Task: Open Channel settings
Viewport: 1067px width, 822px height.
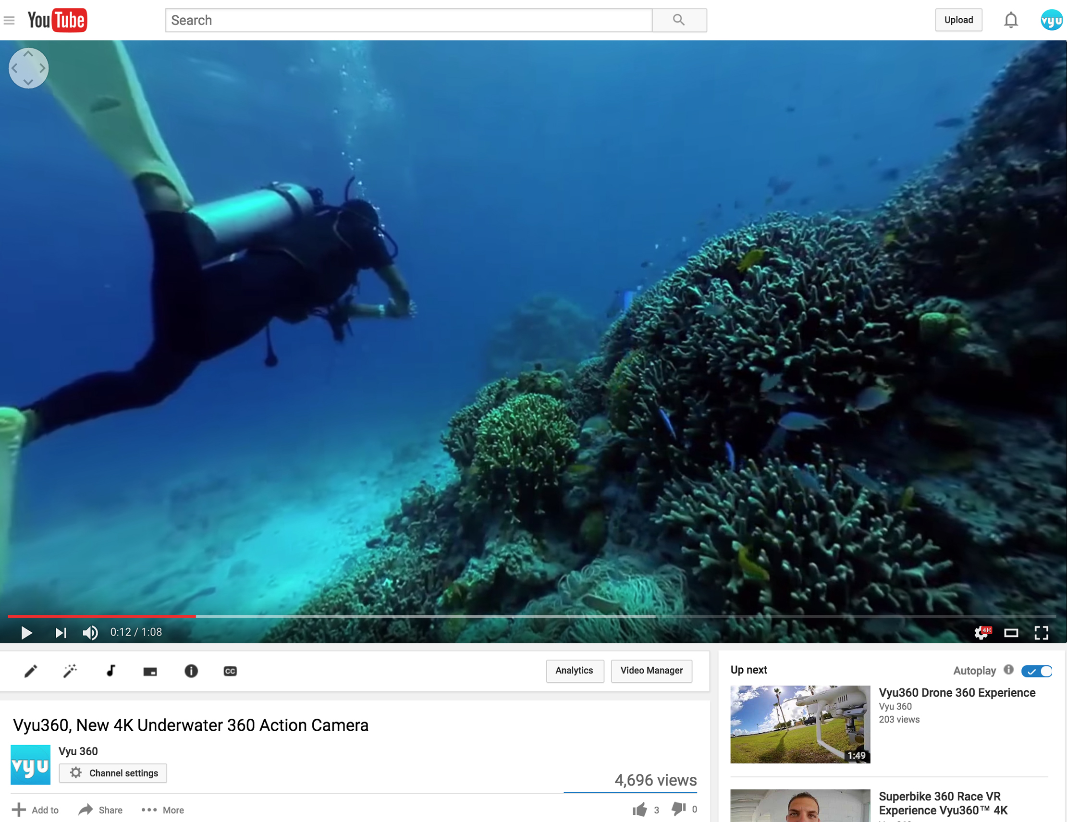Action: pyautogui.click(x=113, y=773)
